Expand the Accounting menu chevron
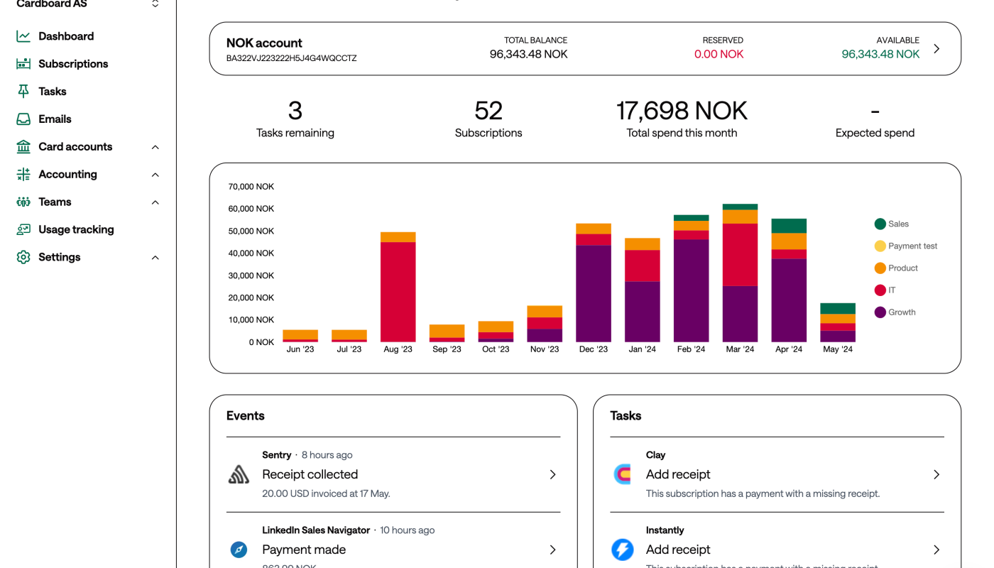 [155, 175]
